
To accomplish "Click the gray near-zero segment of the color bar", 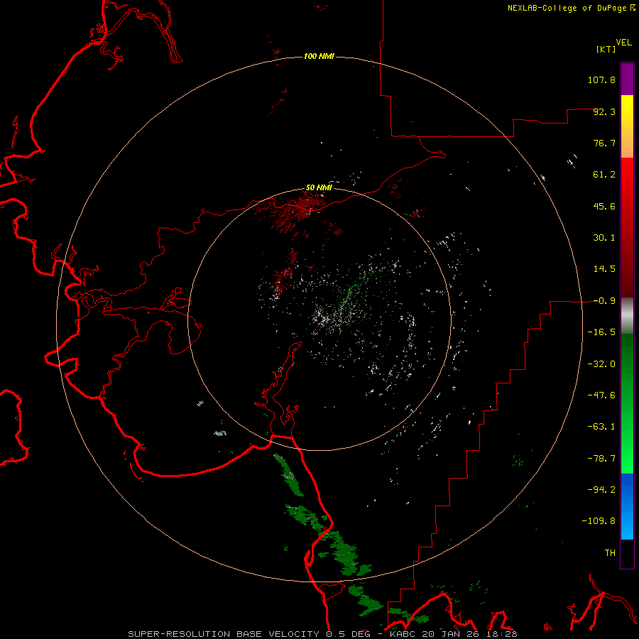I will tap(627, 316).
